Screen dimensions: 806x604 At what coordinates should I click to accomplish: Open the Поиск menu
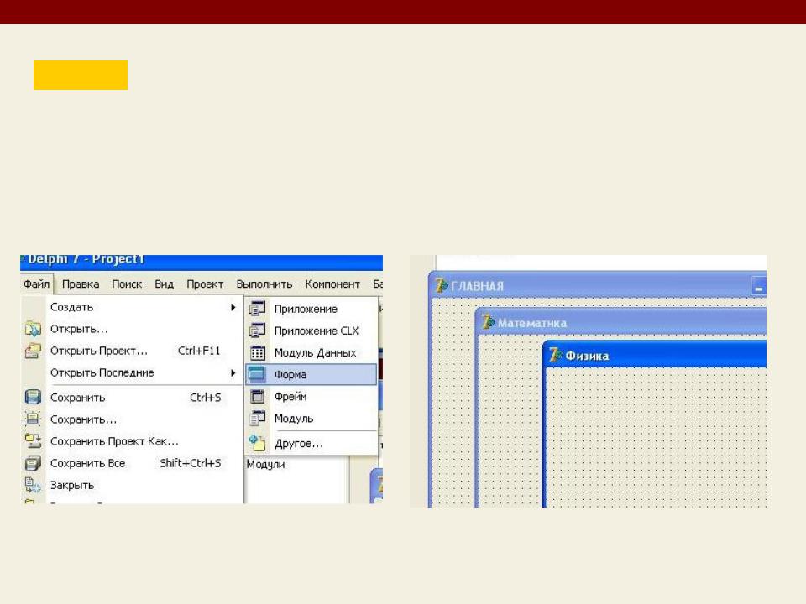tap(127, 284)
